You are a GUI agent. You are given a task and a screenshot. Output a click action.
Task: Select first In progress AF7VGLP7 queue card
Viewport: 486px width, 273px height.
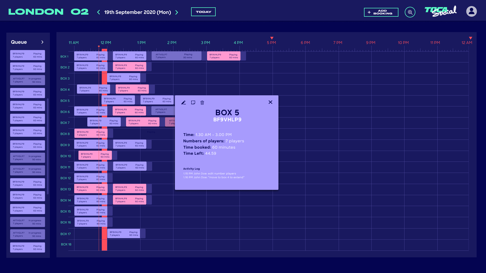point(27,80)
